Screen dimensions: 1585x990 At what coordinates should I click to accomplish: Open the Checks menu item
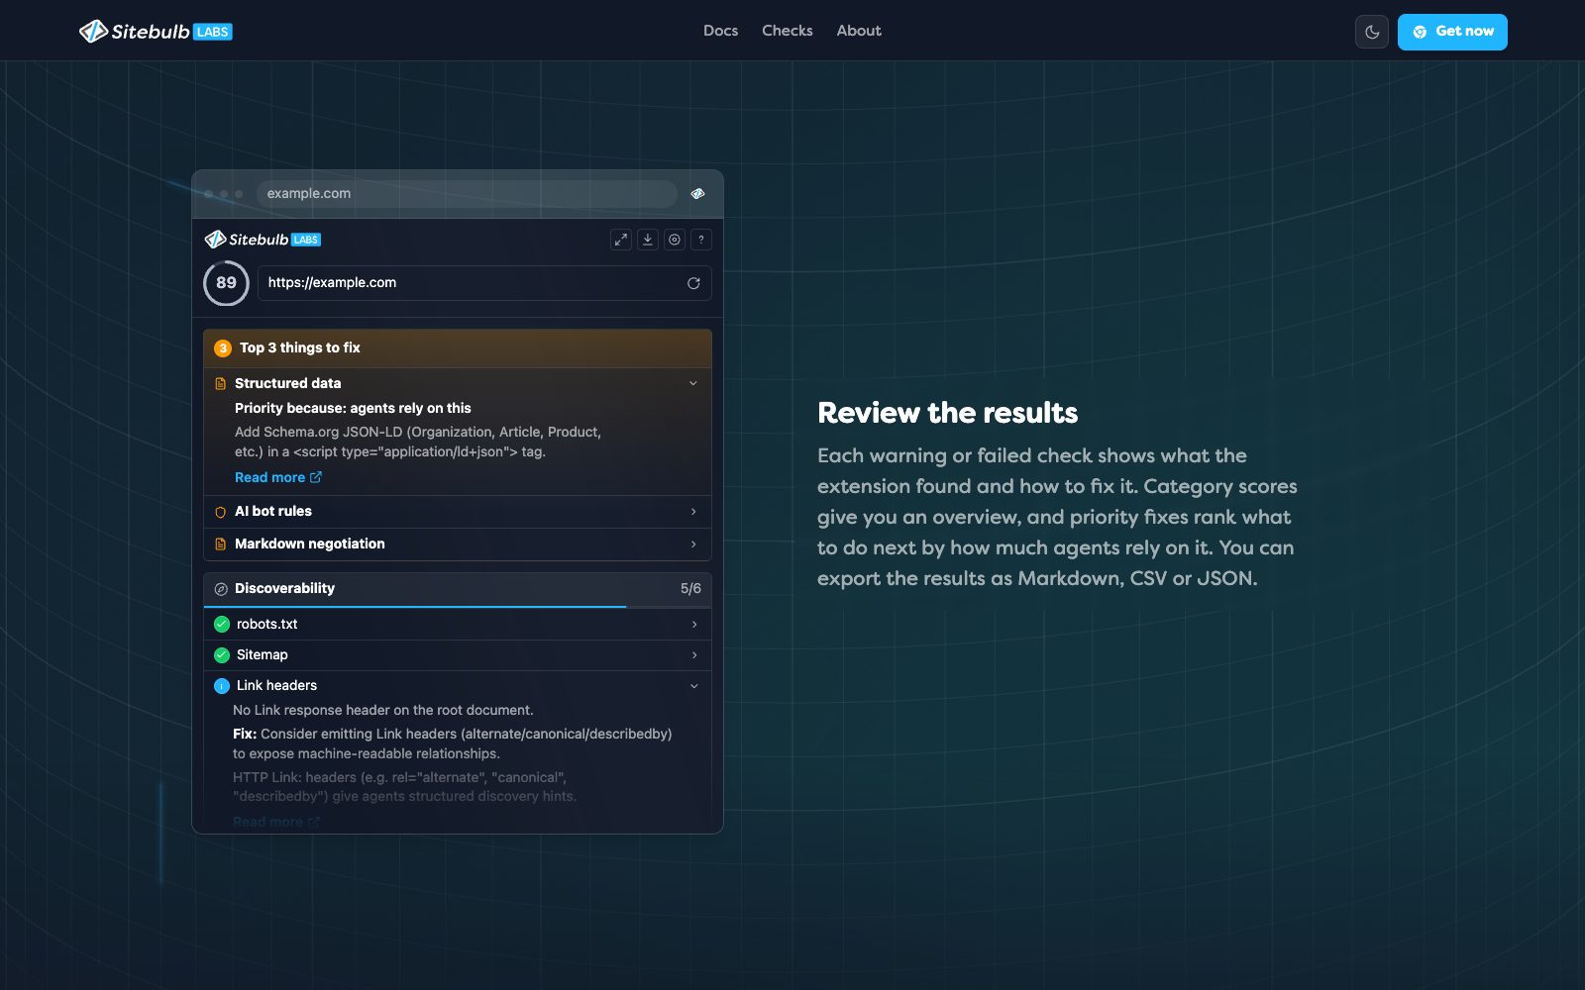coord(788,31)
